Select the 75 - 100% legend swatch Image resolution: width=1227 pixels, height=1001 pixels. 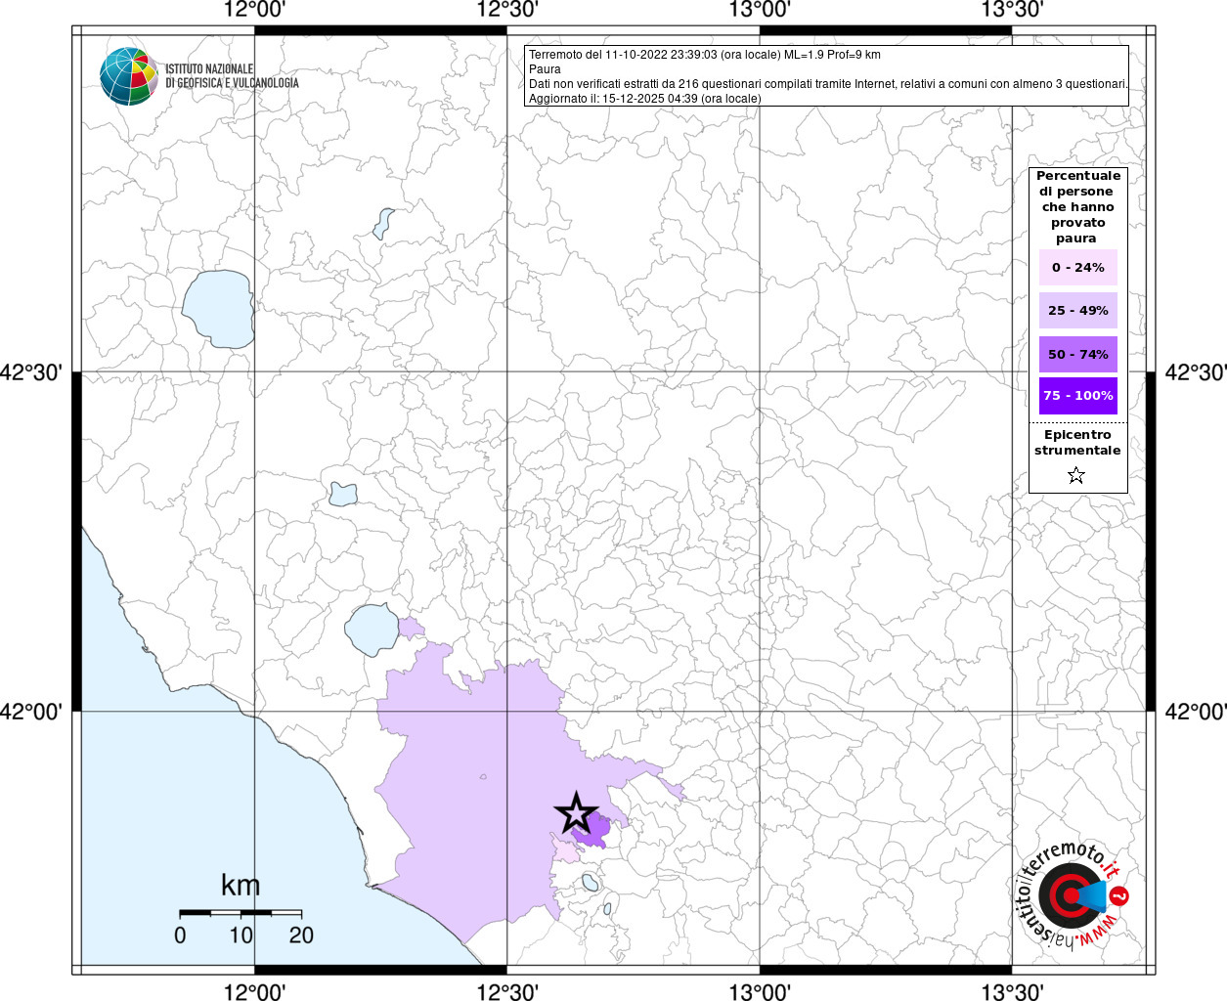(1077, 396)
